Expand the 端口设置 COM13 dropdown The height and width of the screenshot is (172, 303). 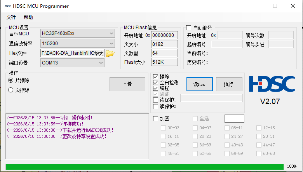point(72,63)
